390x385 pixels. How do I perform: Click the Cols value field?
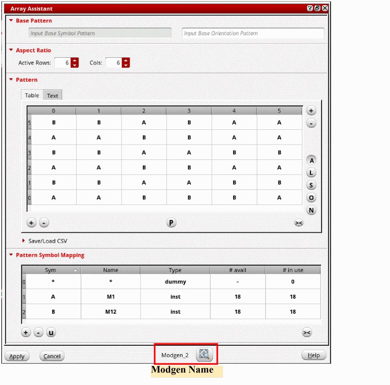114,62
